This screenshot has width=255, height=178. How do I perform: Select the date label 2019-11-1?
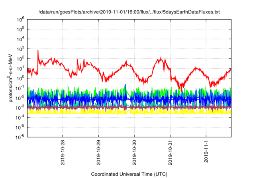coord(206,151)
